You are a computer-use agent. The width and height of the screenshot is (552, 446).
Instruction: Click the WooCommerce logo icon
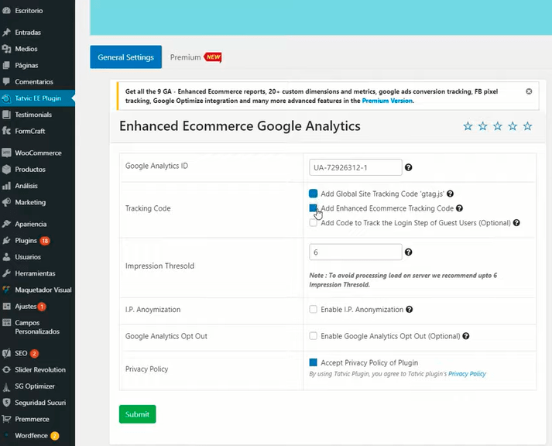point(6,153)
